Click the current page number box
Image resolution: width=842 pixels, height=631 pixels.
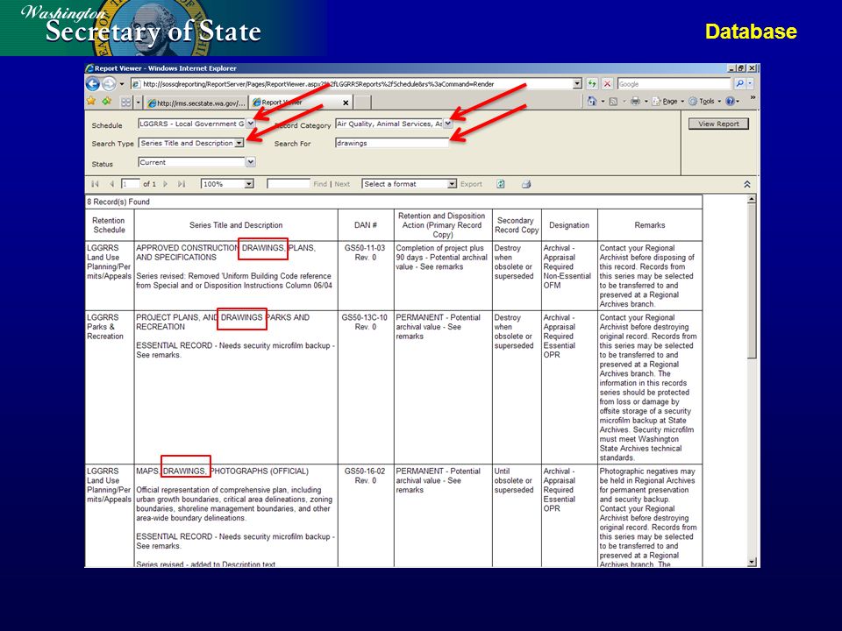(130, 184)
